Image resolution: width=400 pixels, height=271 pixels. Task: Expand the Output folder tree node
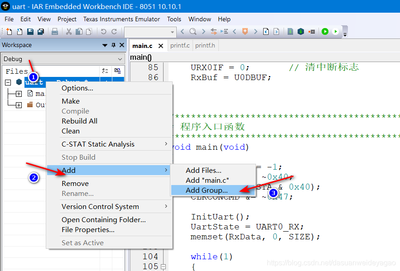click(19, 105)
